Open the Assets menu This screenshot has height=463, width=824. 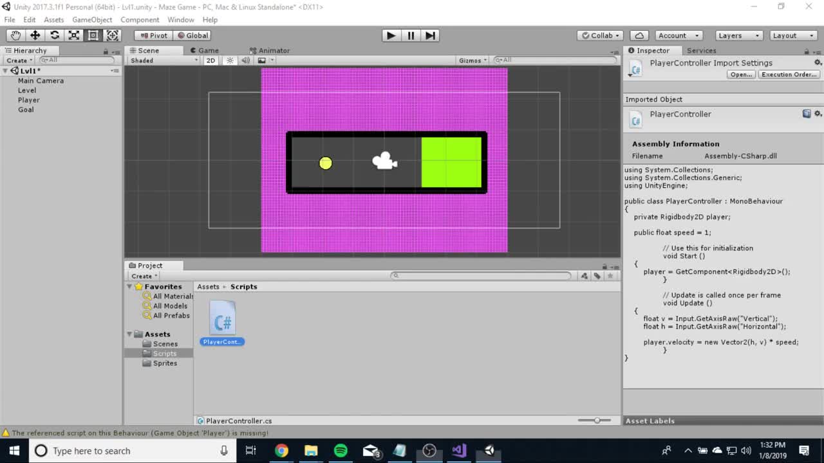(x=53, y=19)
